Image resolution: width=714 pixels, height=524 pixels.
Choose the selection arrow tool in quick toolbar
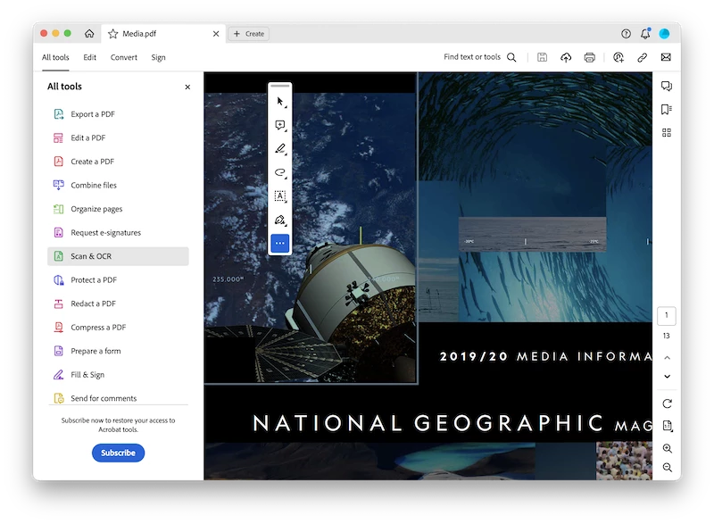pyautogui.click(x=280, y=102)
